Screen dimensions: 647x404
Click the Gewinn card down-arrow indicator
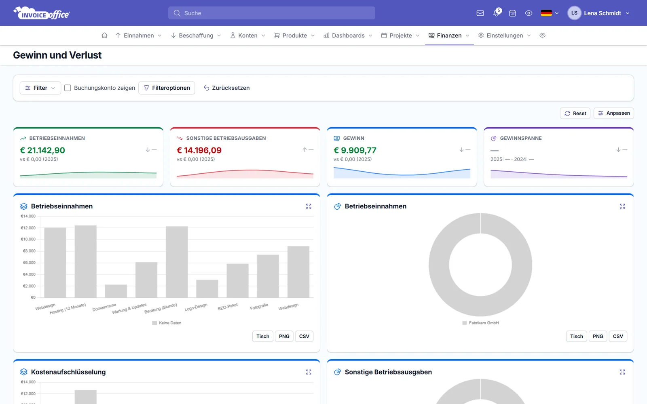[462, 150]
